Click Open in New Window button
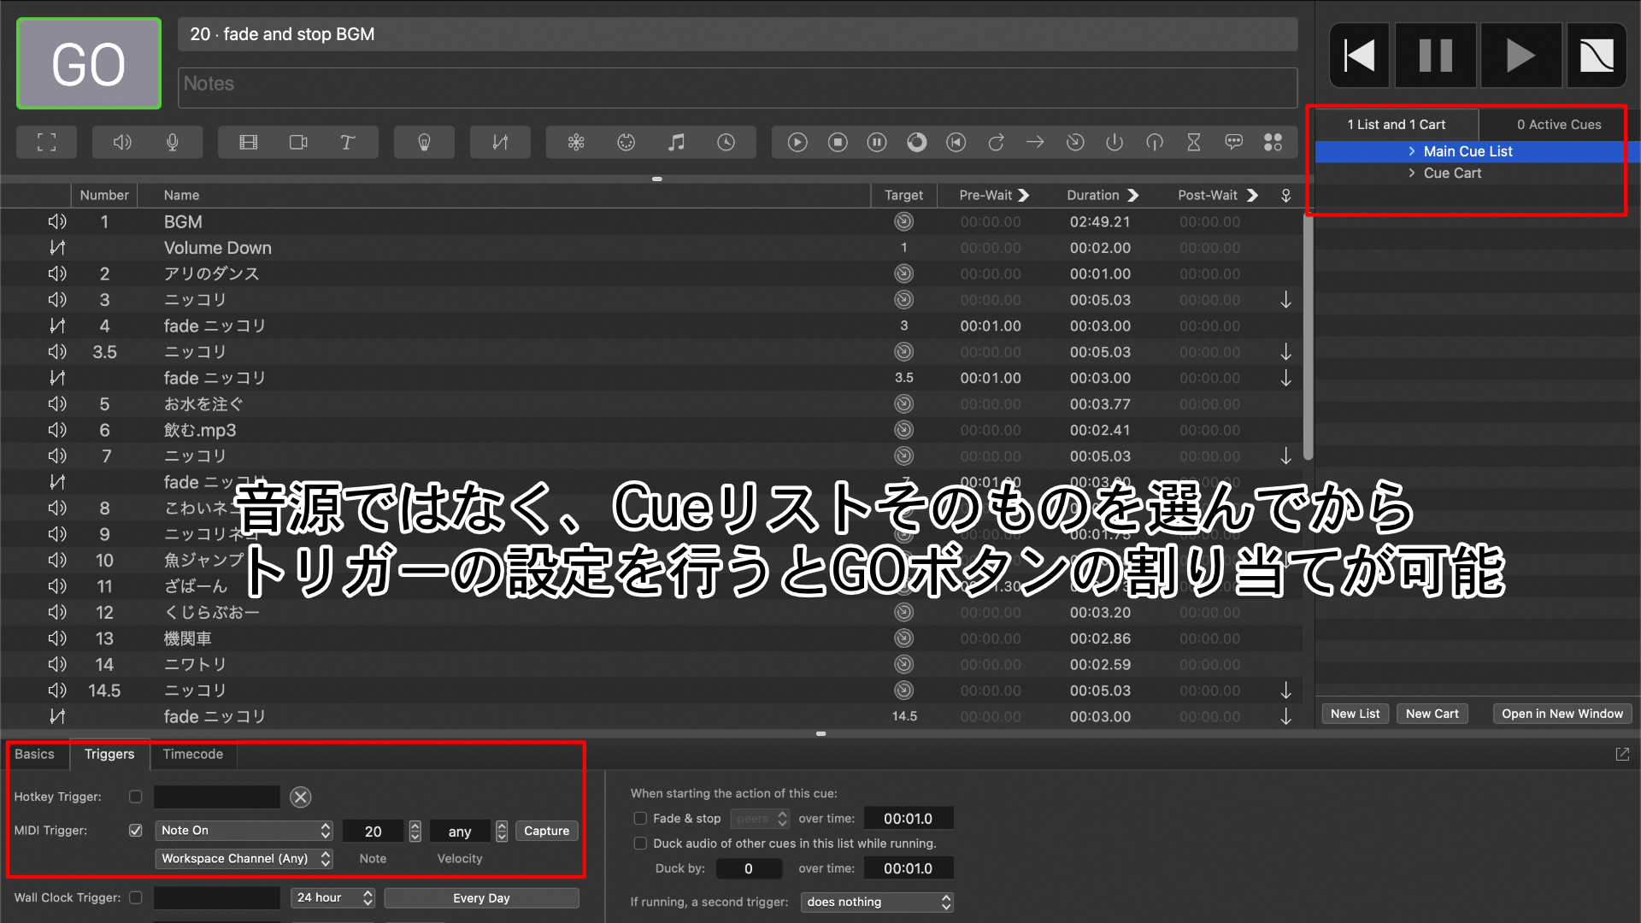1641x923 pixels. [1562, 714]
